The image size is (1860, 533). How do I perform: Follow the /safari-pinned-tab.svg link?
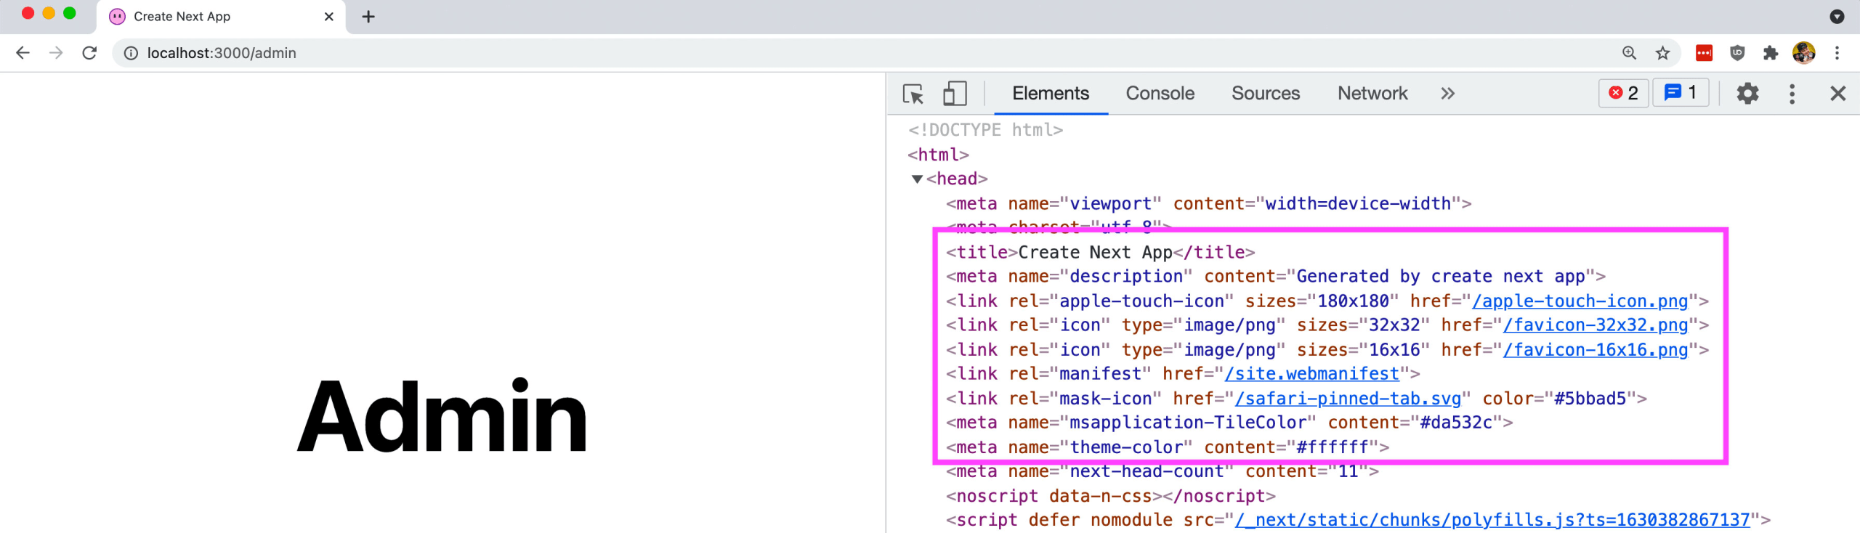pos(1348,399)
